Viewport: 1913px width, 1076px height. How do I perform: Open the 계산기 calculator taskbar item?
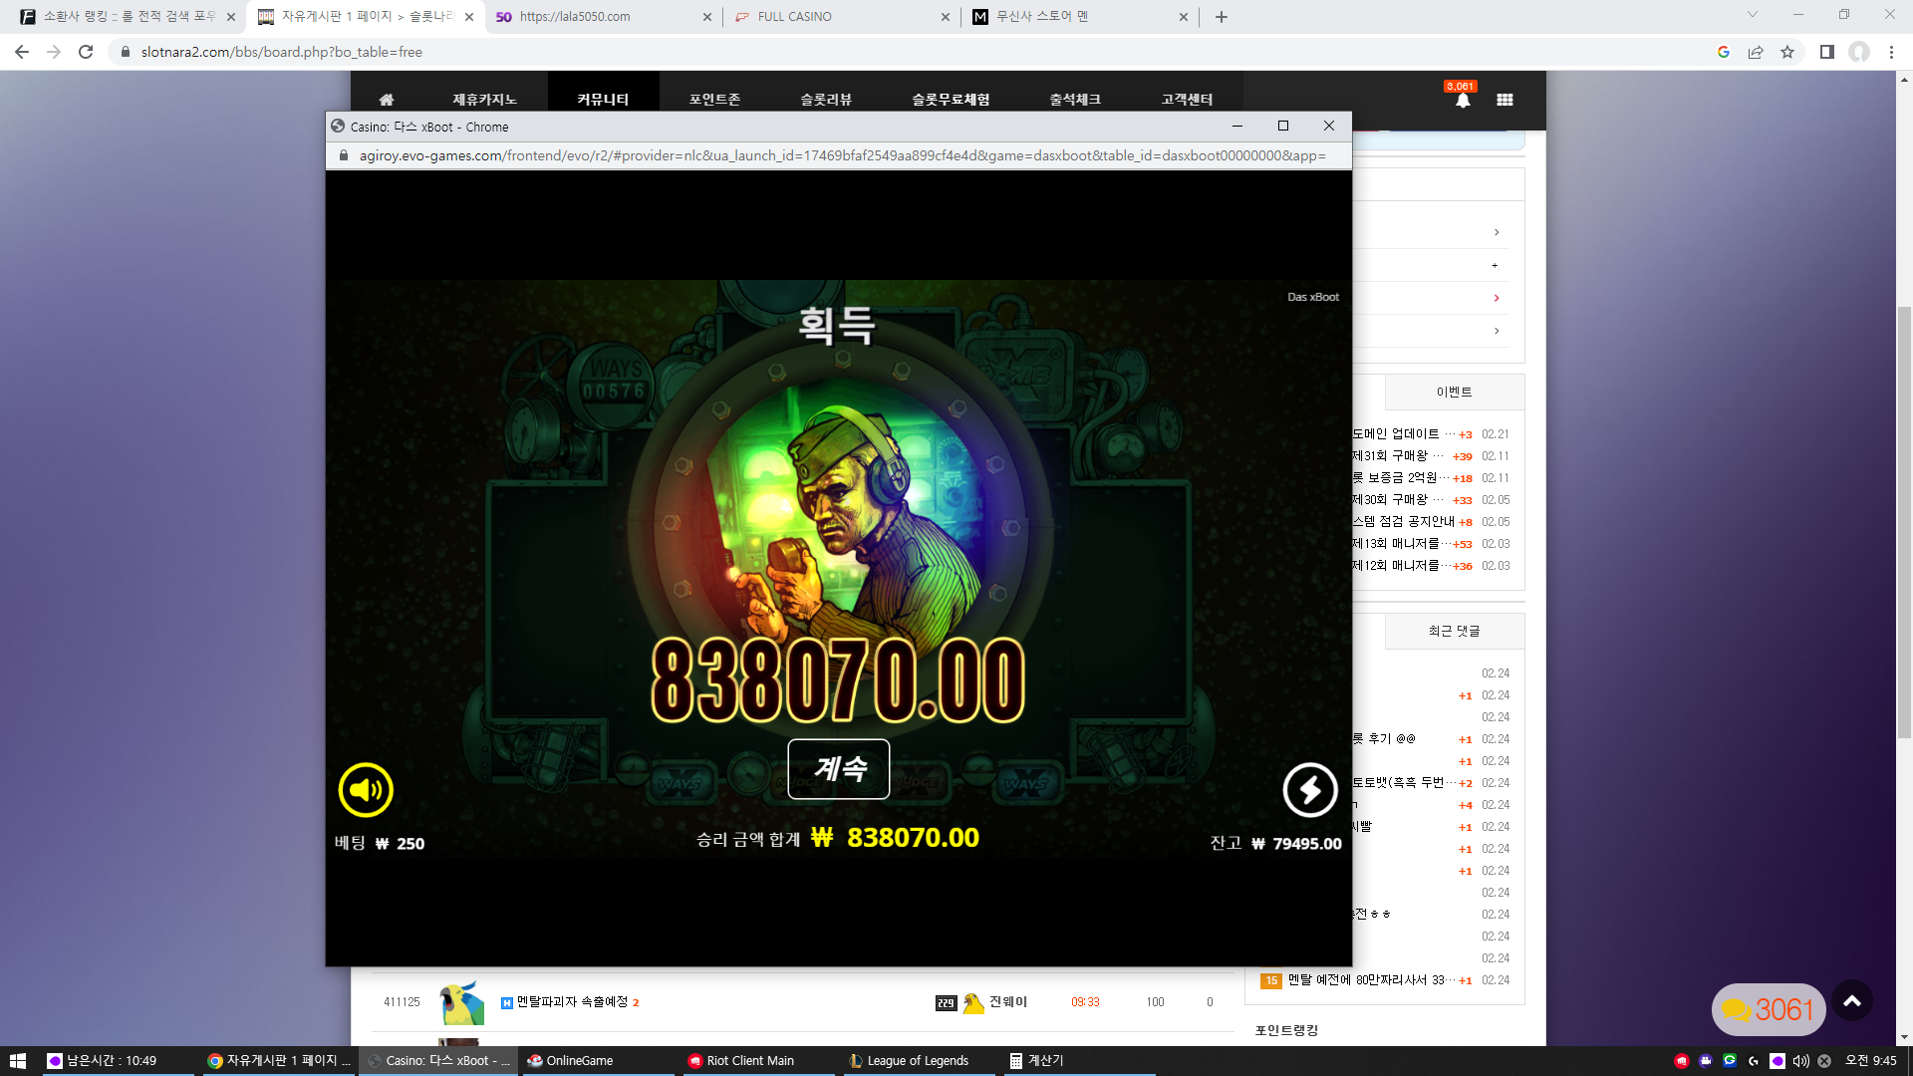point(1078,1061)
